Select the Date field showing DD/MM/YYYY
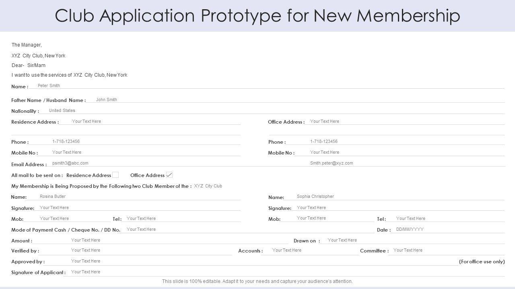Image resolution: width=515 pixels, height=289 pixels. pos(448,229)
